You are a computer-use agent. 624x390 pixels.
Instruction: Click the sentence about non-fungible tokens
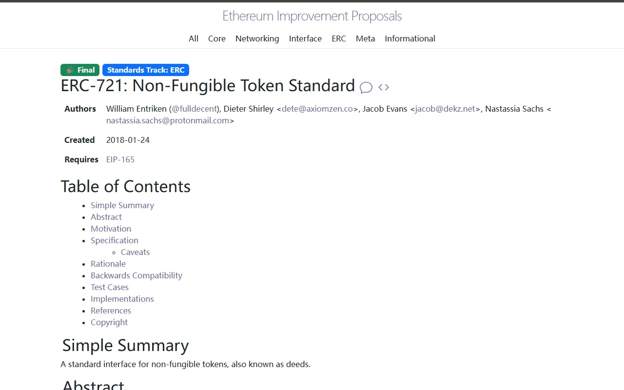185,364
